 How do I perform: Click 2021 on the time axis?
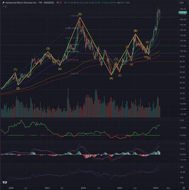pos(47,188)
